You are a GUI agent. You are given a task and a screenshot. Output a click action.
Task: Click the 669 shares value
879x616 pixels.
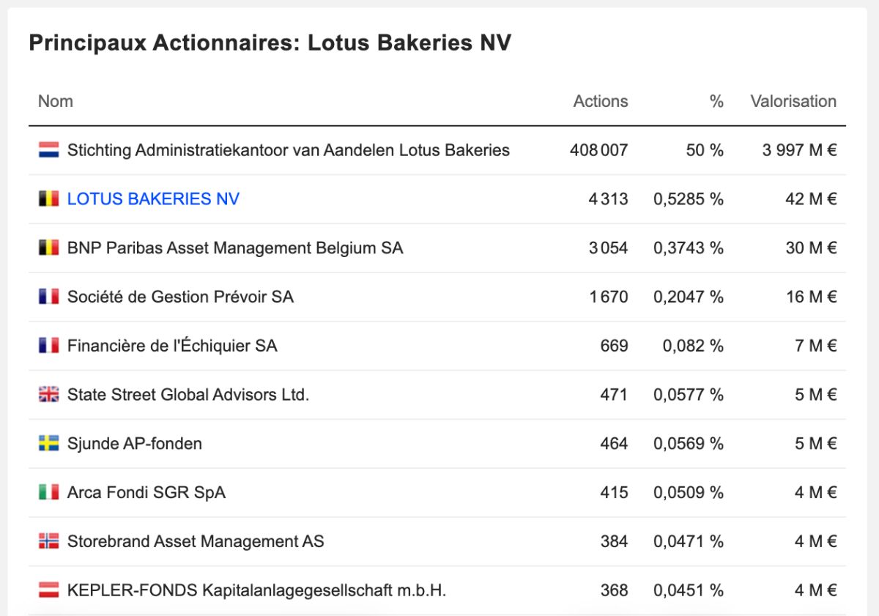coord(614,346)
